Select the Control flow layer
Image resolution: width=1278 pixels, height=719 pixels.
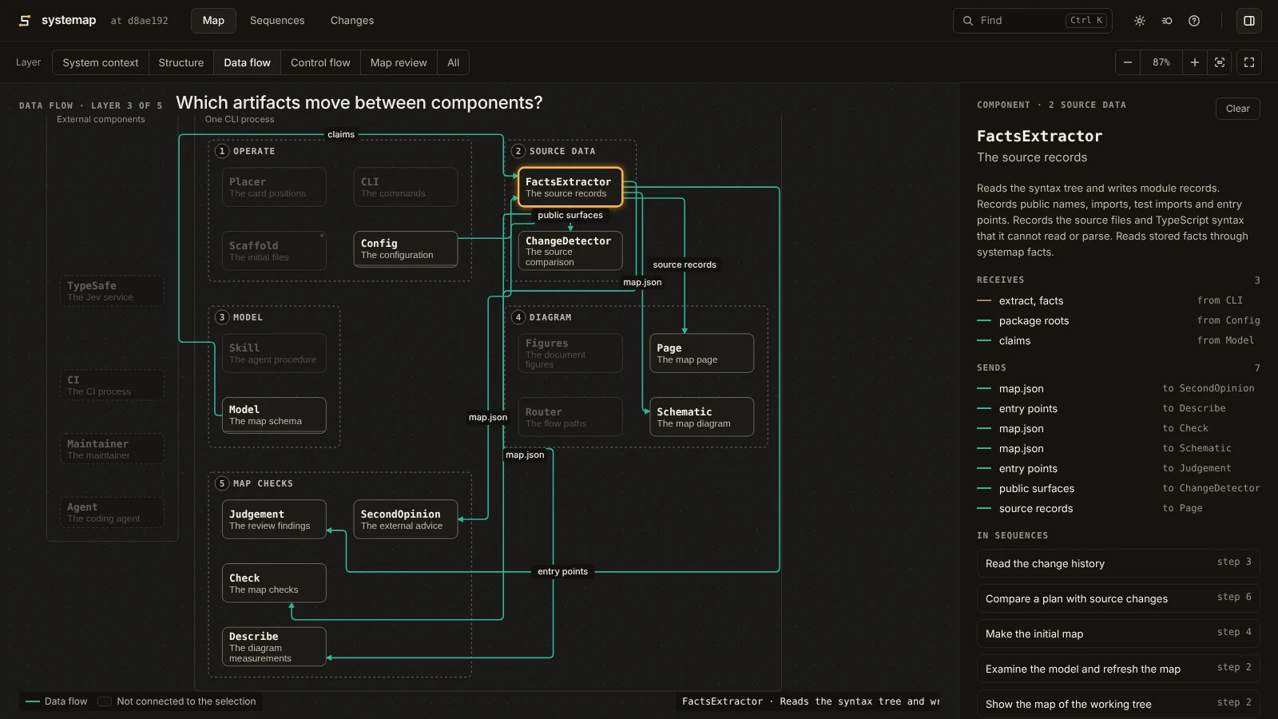pos(320,62)
